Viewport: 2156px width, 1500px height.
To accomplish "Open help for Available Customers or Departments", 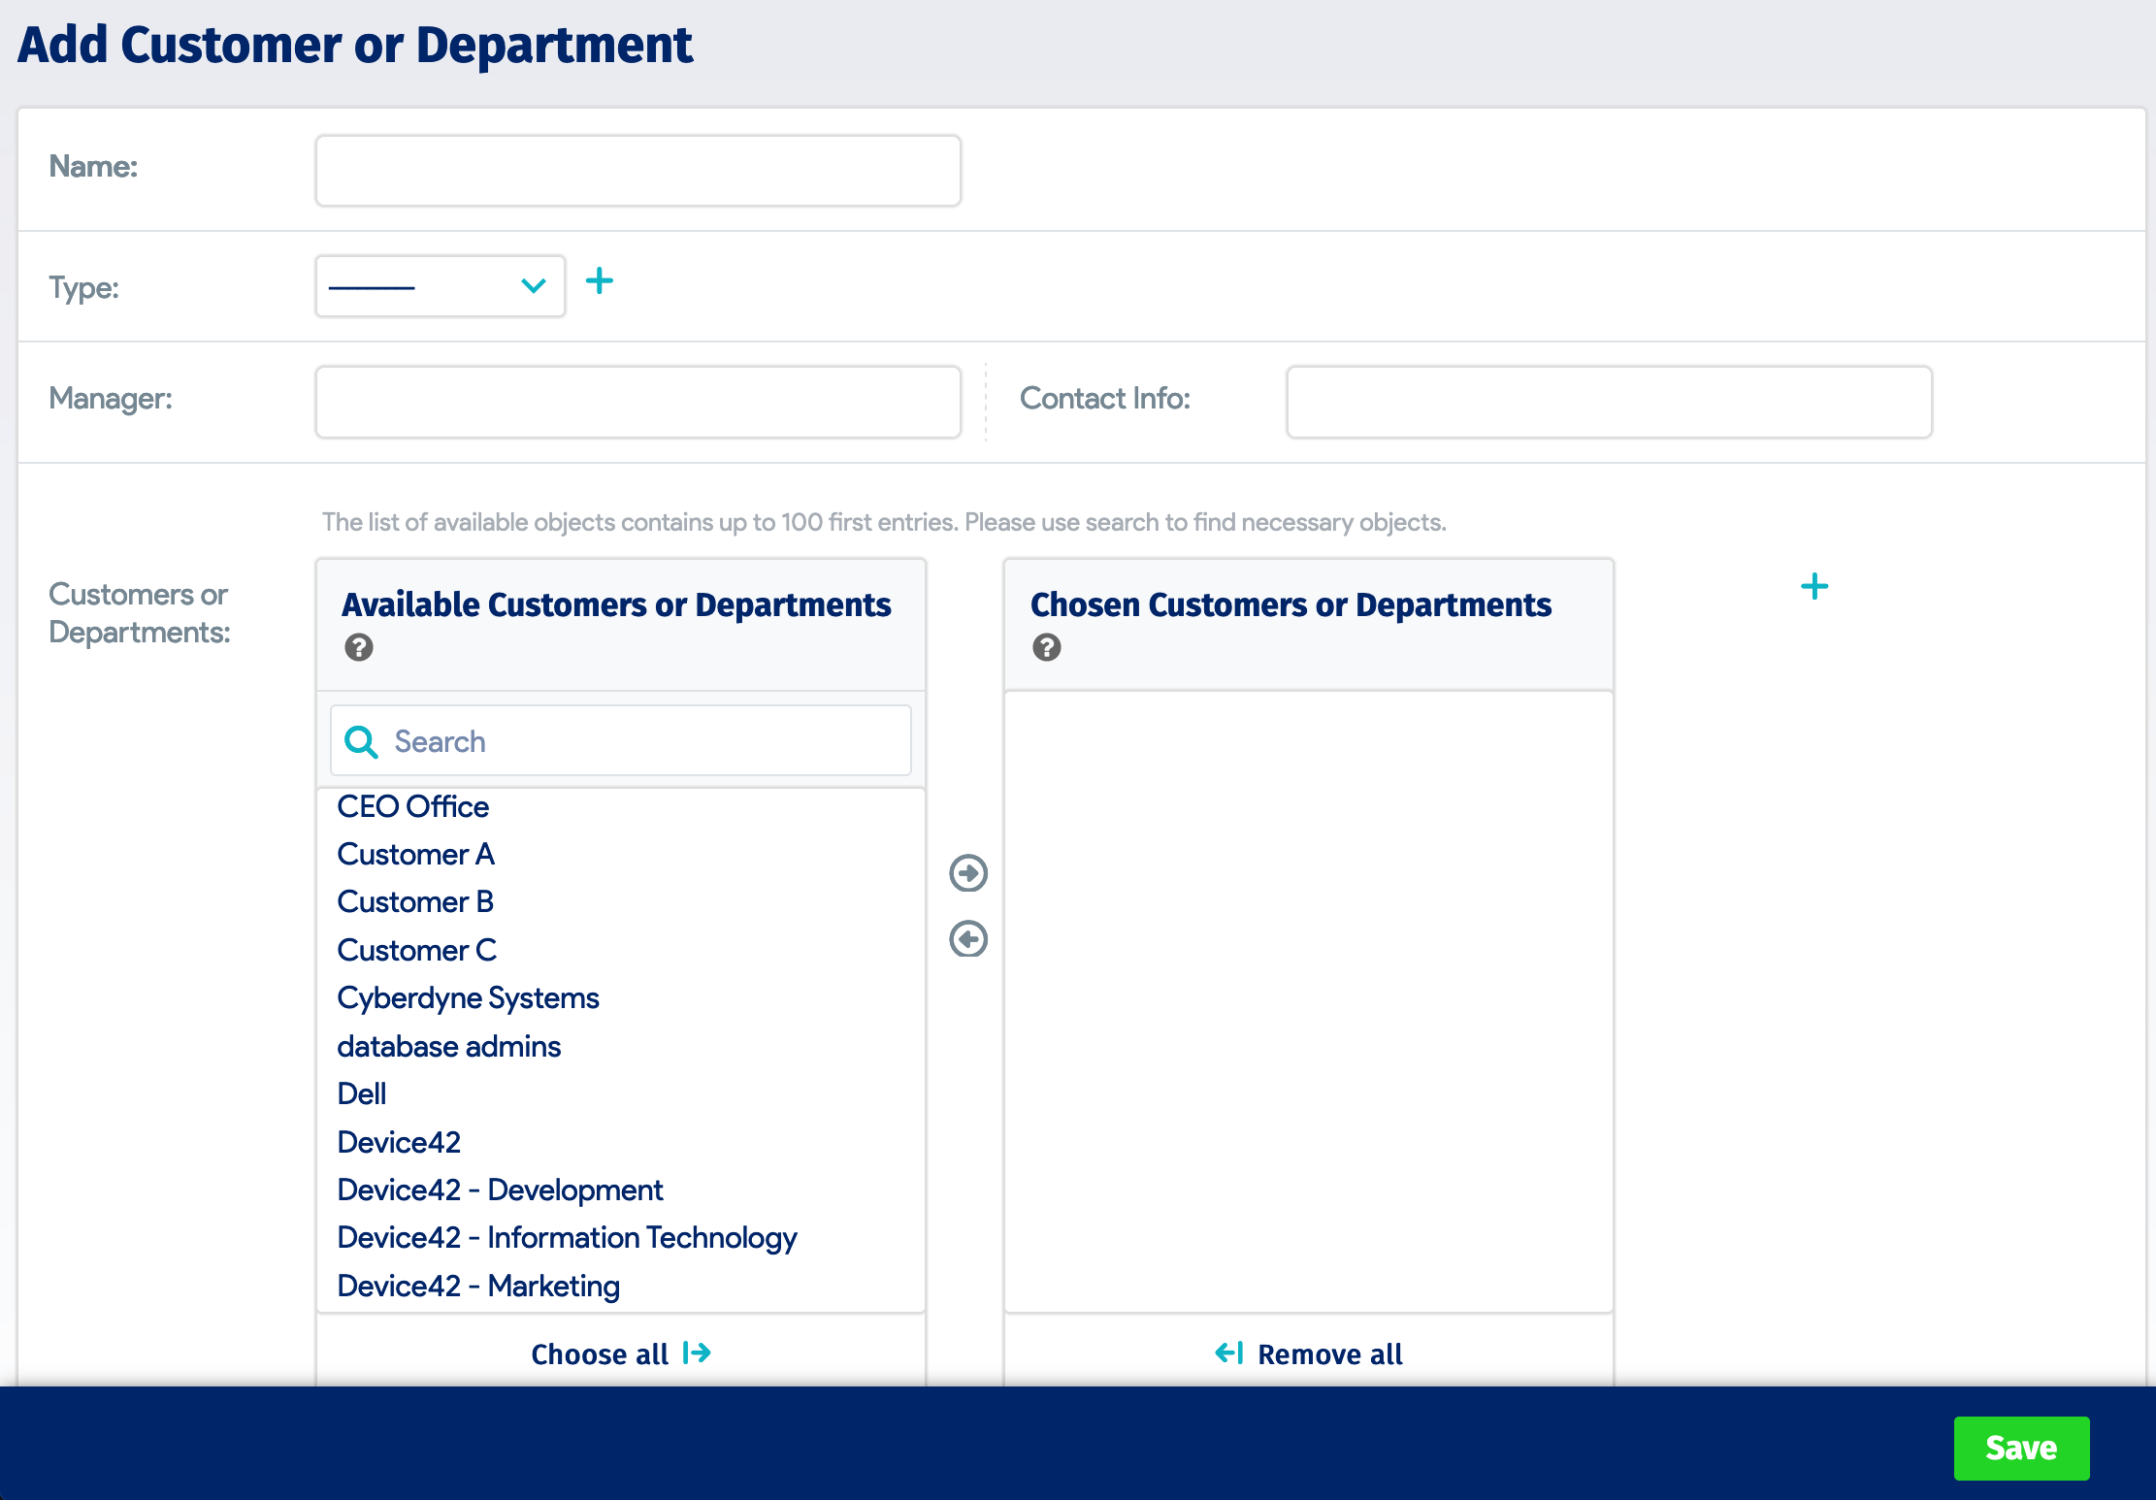I will pos(358,647).
